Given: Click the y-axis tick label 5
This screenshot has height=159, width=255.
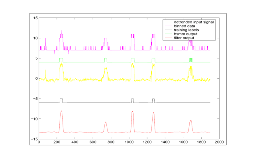Looking at the screenshot, I should [37, 58].
